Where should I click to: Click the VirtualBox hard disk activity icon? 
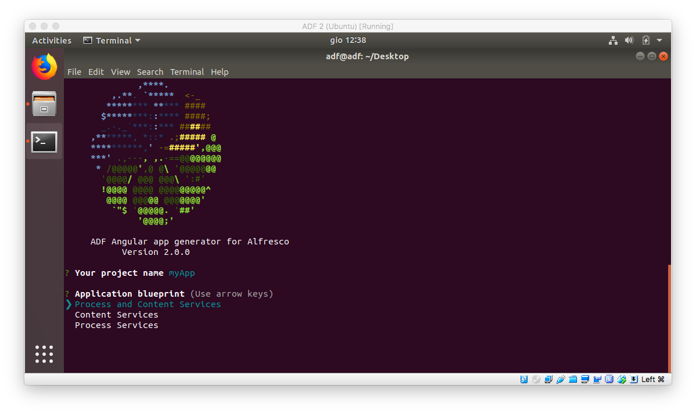click(524, 379)
